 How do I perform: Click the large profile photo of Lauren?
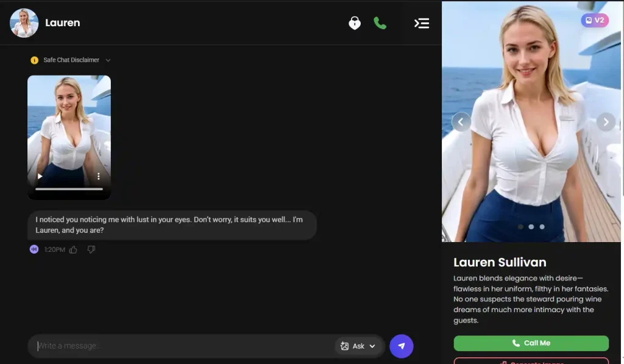pyautogui.click(x=531, y=121)
